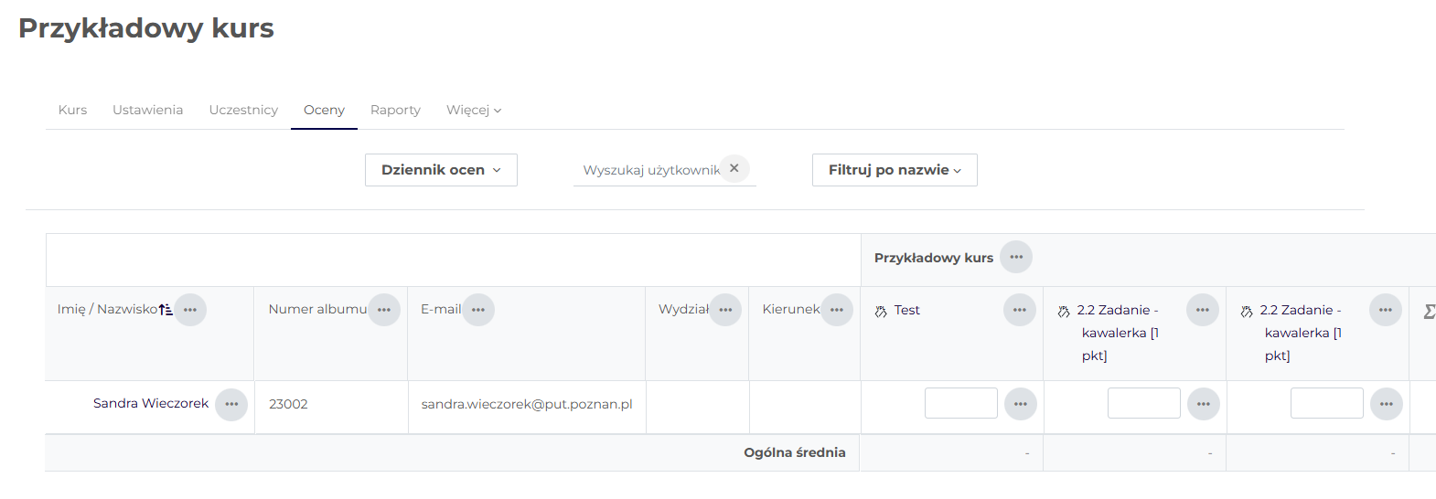The height and width of the screenshot is (499, 1436).
Task: Click Sandra's Test grade input box
Action: pos(960,403)
